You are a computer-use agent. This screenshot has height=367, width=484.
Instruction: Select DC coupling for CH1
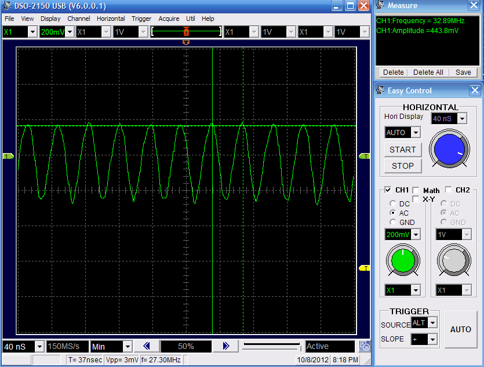tap(394, 204)
